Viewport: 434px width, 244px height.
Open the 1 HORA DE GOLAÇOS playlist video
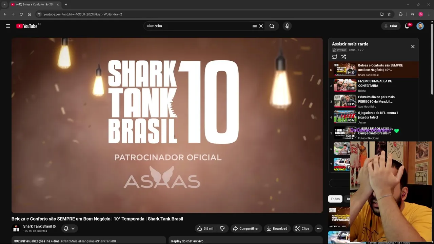(x=373, y=133)
